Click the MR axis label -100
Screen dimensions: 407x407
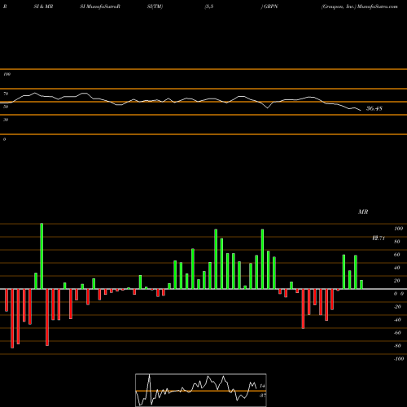point(399,359)
